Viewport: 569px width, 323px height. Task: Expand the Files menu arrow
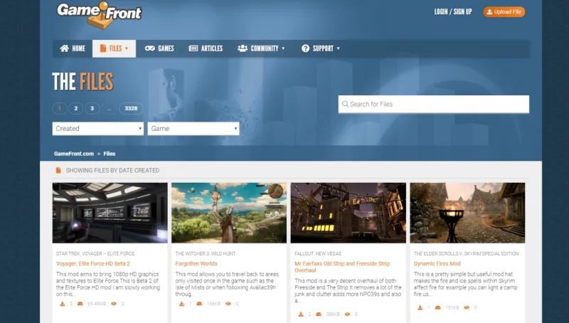click(127, 49)
